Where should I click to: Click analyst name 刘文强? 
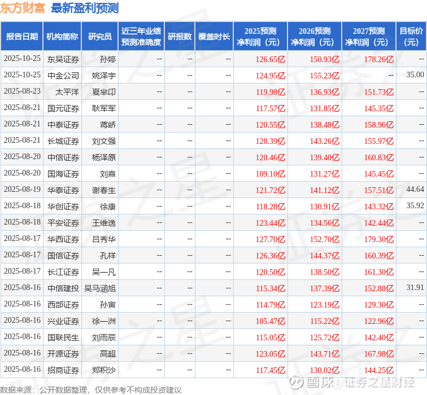click(x=104, y=141)
